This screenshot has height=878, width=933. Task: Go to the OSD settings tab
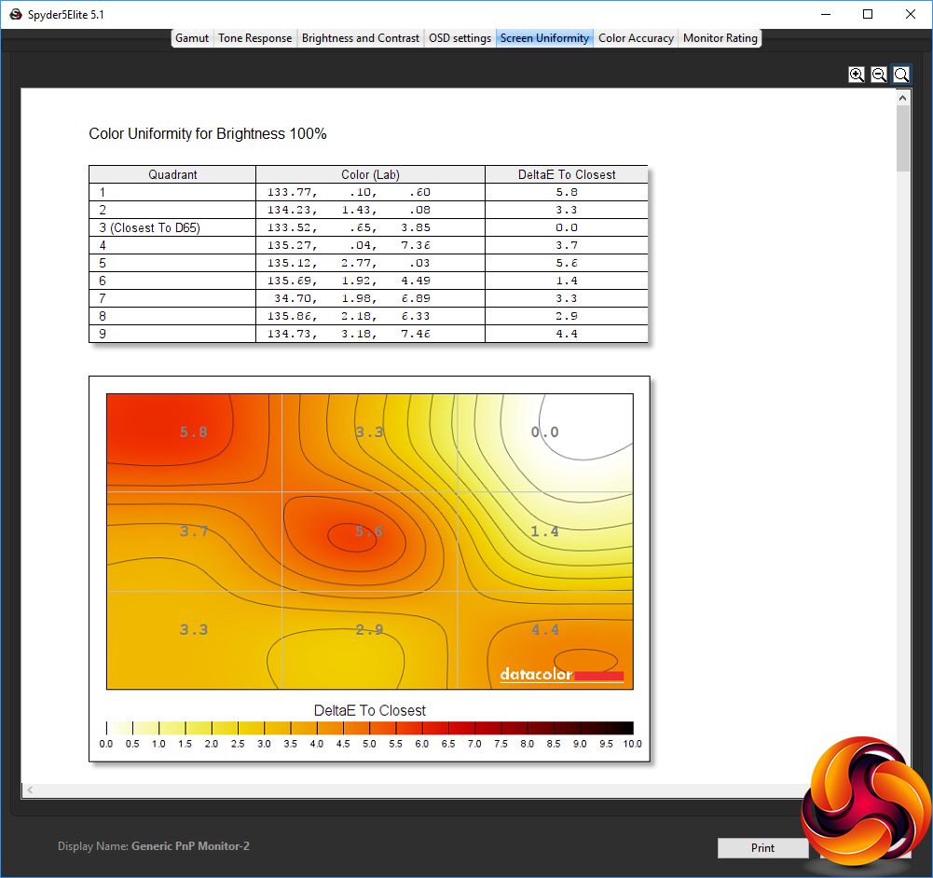[460, 38]
